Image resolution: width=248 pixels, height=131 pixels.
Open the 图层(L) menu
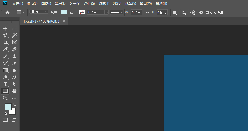(60, 3)
